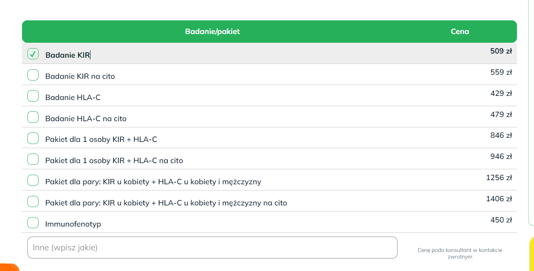Click the Immunofenotyp row label

pyautogui.click(x=73, y=224)
